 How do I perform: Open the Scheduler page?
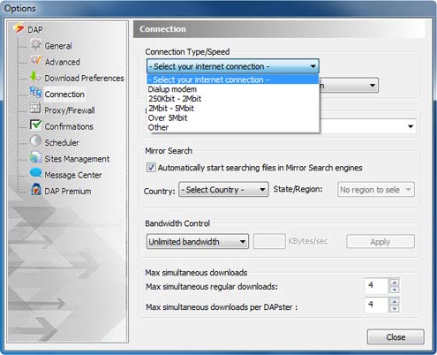62,143
